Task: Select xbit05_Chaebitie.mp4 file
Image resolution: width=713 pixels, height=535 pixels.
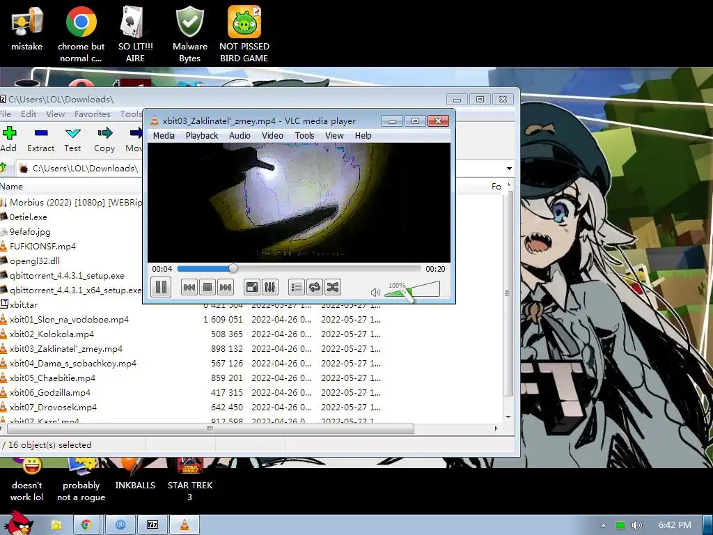Action: 52,378
